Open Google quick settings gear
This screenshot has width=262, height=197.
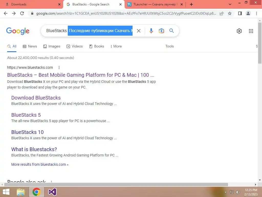[239, 31]
